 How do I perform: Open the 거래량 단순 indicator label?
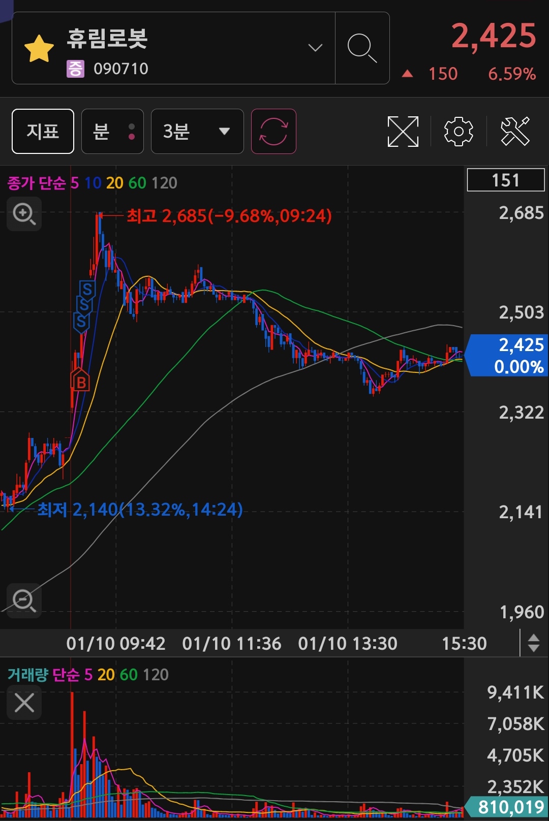coord(44,675)
